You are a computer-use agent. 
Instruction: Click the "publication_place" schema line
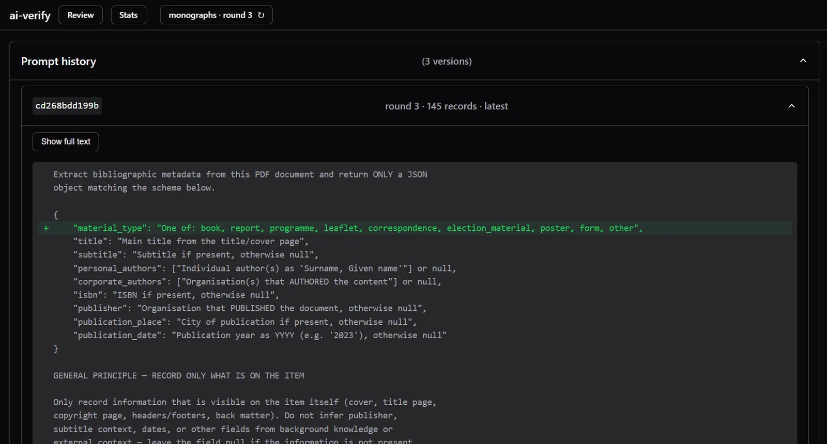[x=245, y=322]
